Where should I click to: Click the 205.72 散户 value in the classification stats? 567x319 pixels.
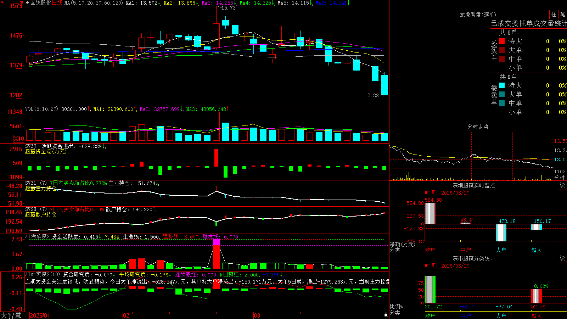pos(433,307)
